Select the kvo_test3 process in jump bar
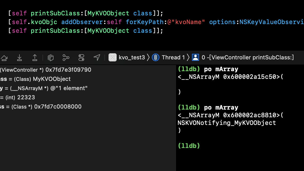This screenshot has height=171, width=304. [132, 57]
